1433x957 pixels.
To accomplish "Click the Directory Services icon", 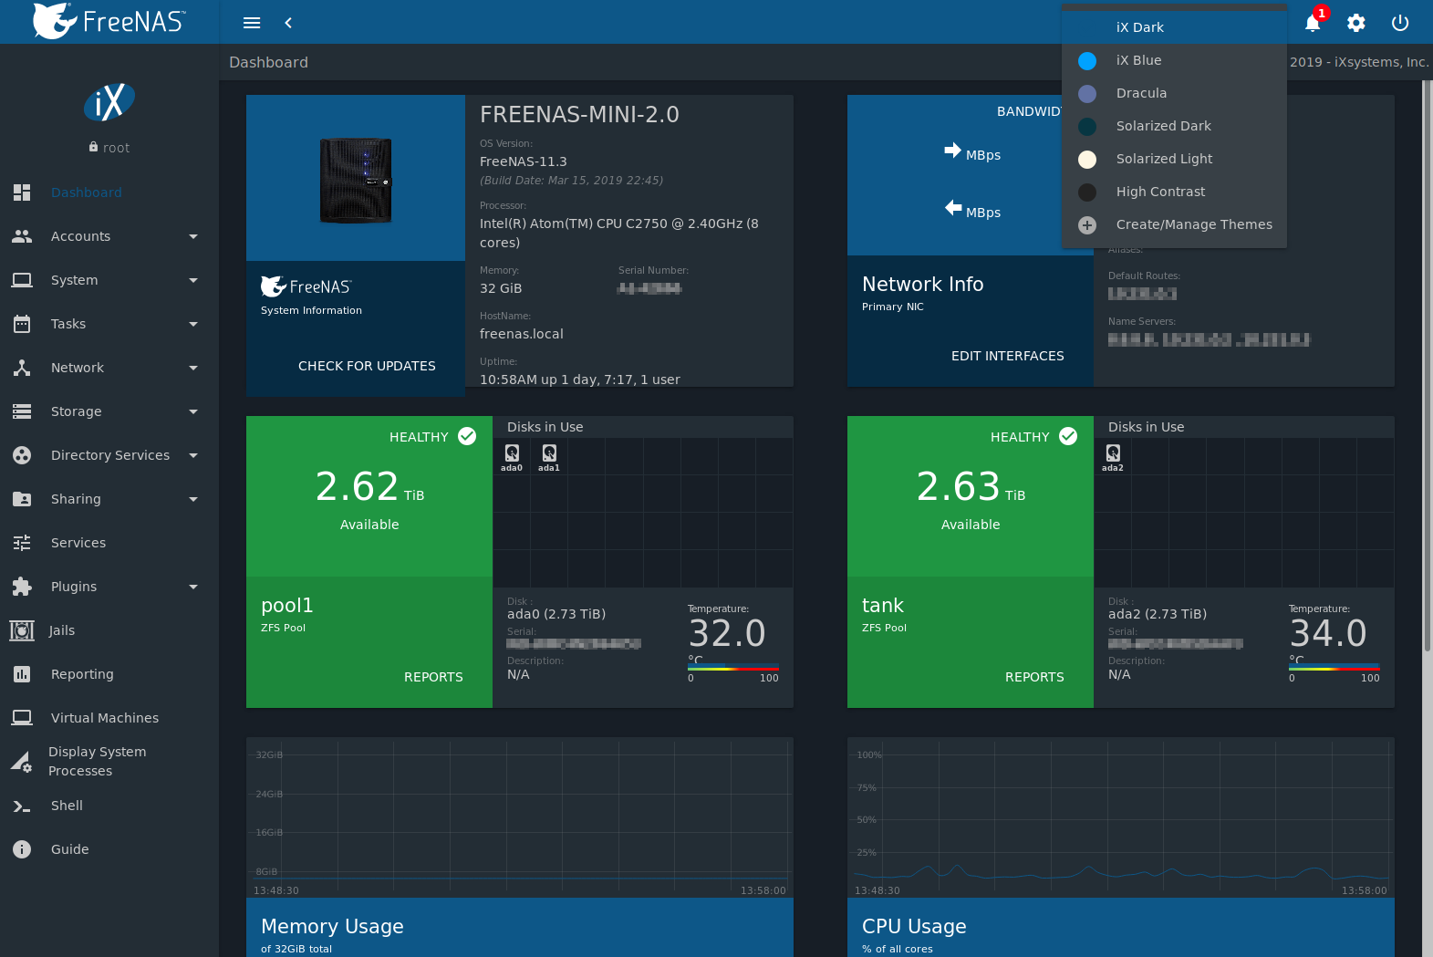I will click(22, 455).
